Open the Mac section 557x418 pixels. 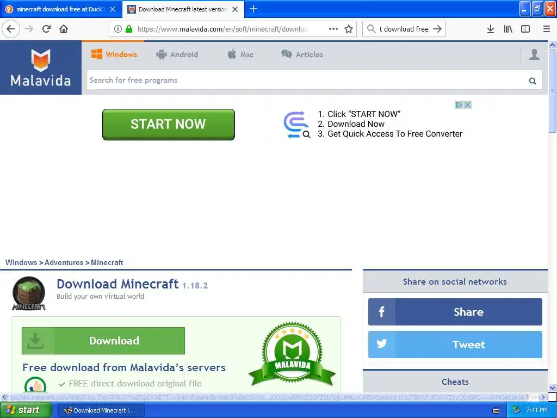[x=240, y=54]
